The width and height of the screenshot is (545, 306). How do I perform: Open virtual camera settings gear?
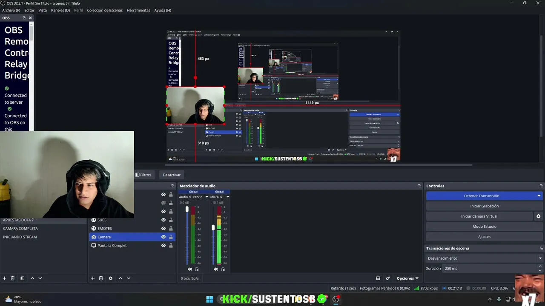click(538, 216)
